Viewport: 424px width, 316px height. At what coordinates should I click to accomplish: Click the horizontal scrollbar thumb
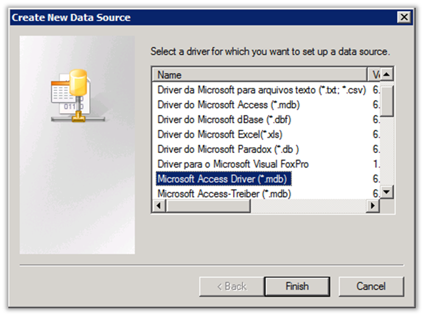(209, 206)
